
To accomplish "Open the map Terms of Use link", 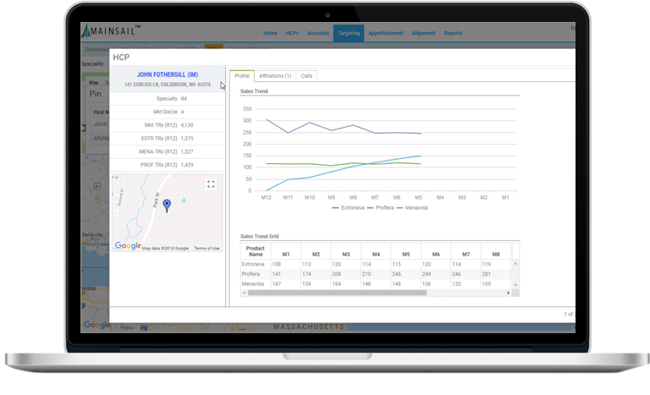I will (207, 248).
